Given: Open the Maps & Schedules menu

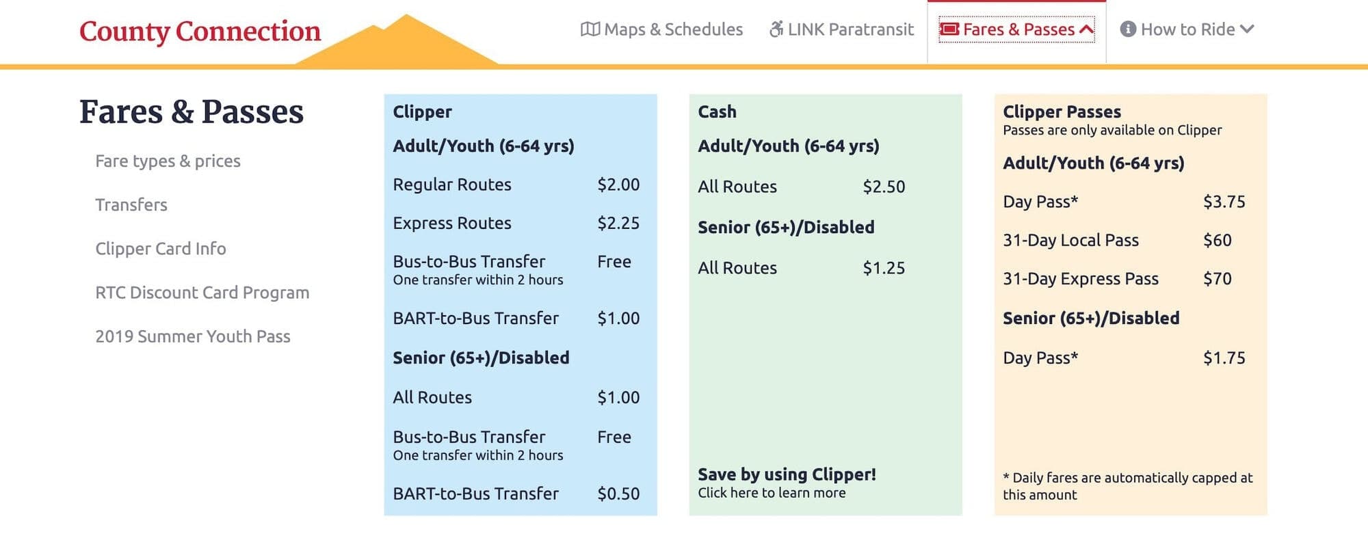Looking at the screenshot, I should (661, 29).
